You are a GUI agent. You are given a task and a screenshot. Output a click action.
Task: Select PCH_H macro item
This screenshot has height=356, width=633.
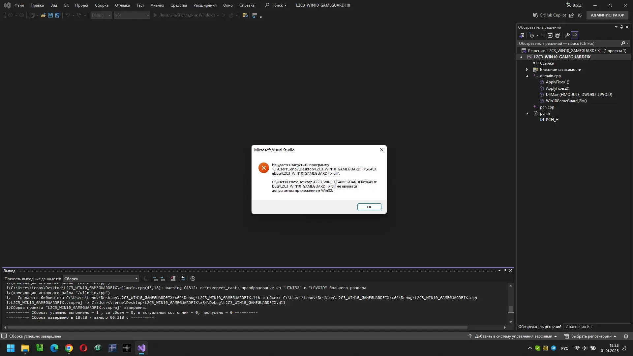click(x=552, y=120)
